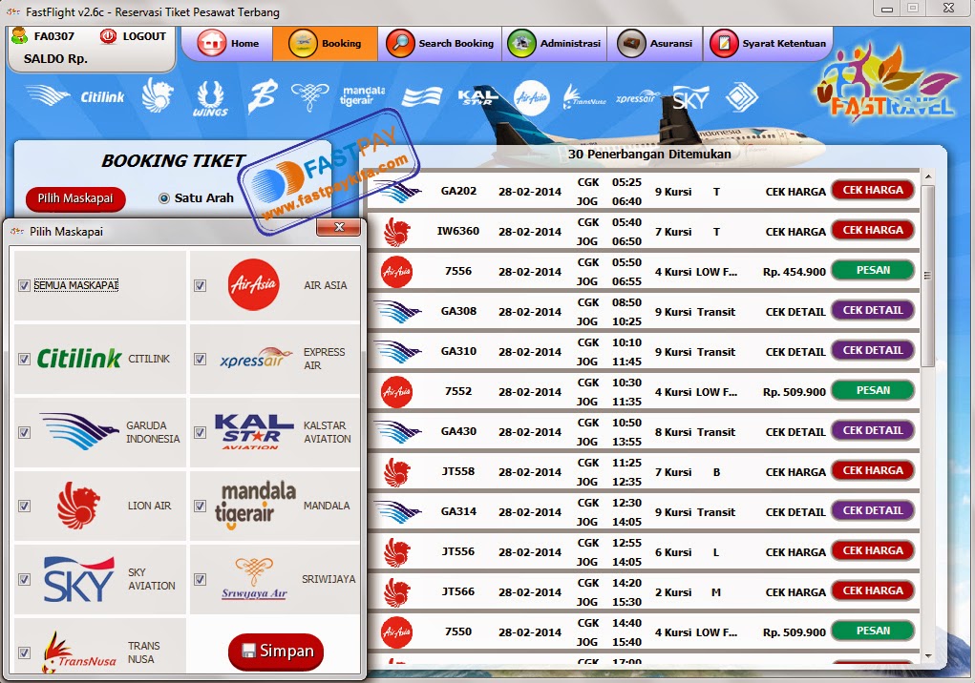This screenshot has width=975, height=683.
Task: Click the red logout power icon
Action: click(x=108, y=36)
